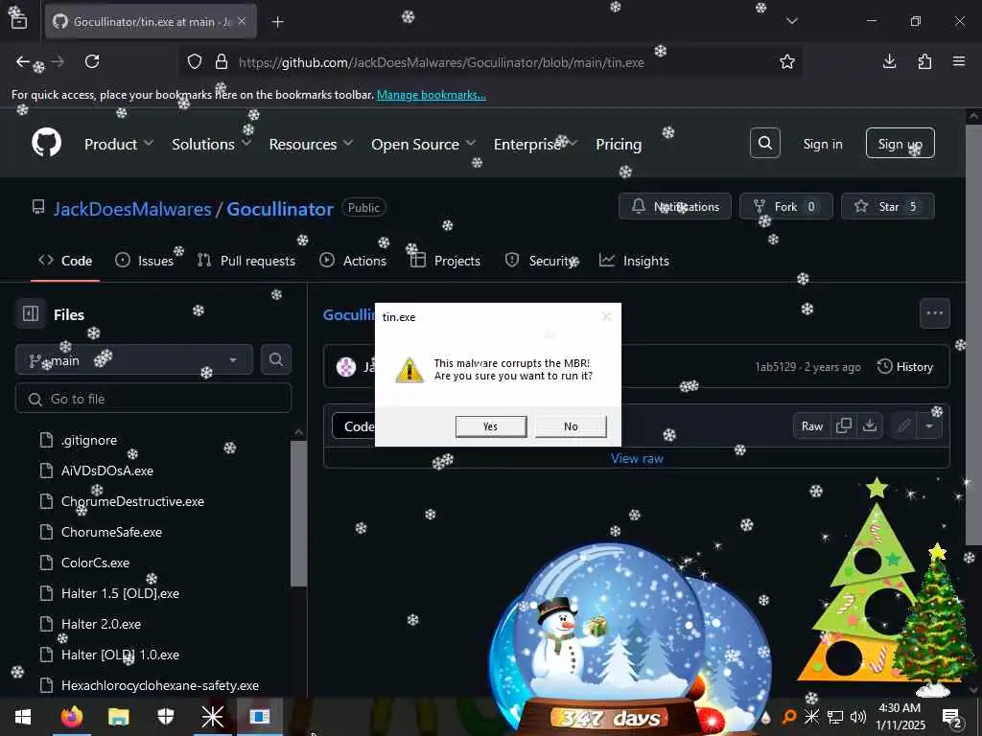The height and width of the screenshot is (736, 982).
Task: Click the View raw link
Action: pos(637,458)
